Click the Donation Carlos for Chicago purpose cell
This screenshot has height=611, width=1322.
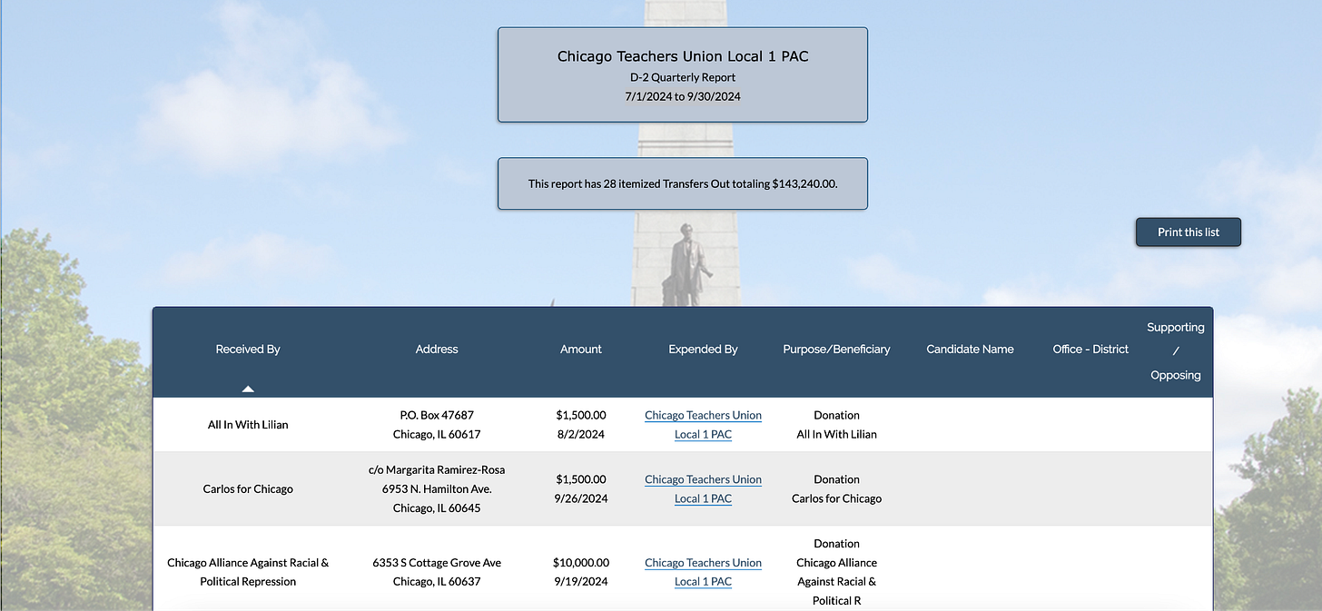point(836,489)
